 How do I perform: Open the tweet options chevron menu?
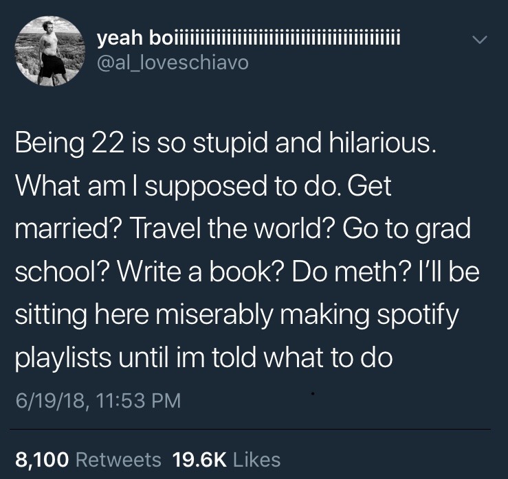482,41
